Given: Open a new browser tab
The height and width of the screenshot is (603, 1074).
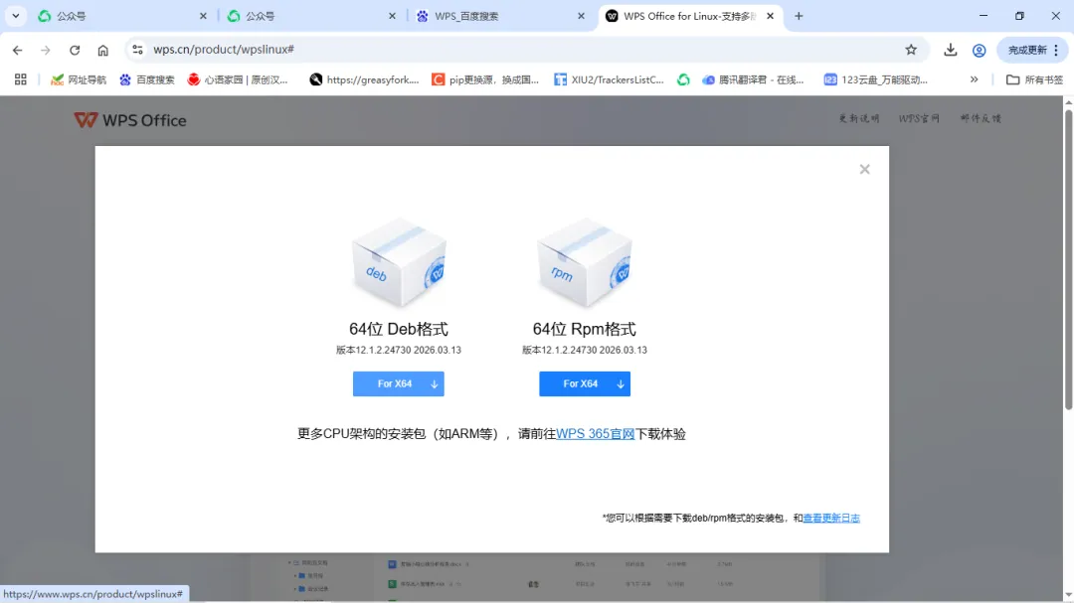Looking at the screenshot, I should click(799, 16).
